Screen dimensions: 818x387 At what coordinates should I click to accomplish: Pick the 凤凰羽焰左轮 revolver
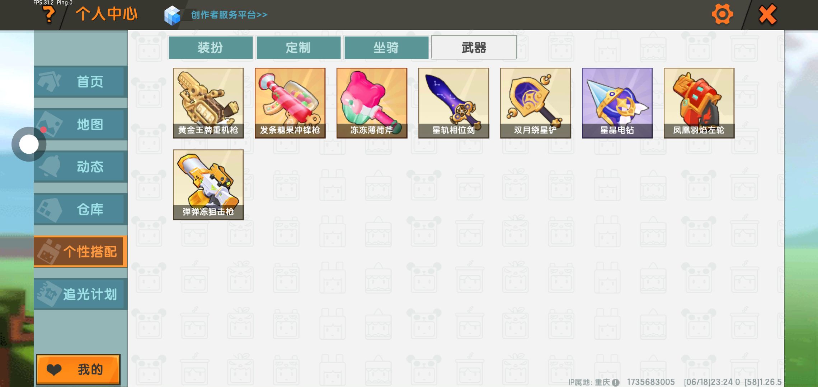click(x=699, y=103)
